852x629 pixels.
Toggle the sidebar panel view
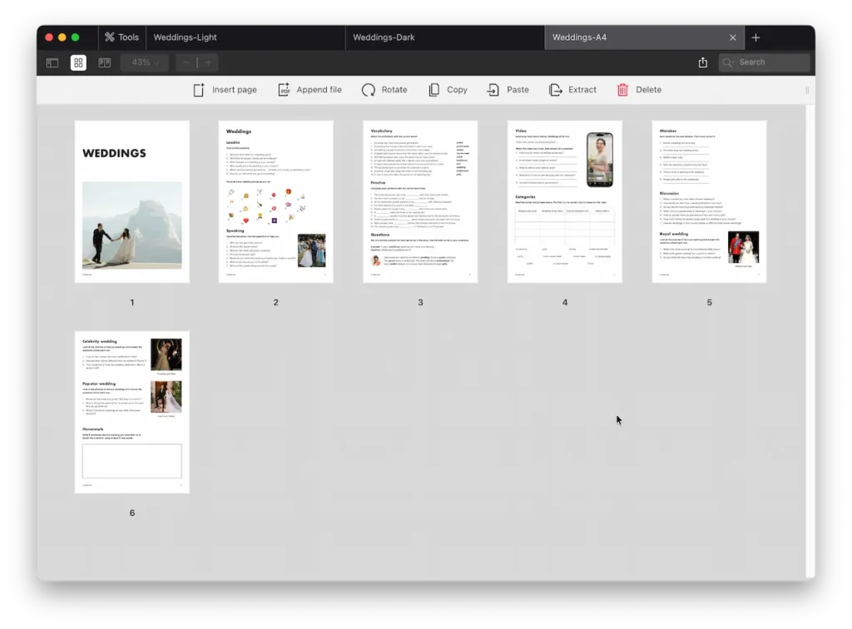tap(52, 62)
